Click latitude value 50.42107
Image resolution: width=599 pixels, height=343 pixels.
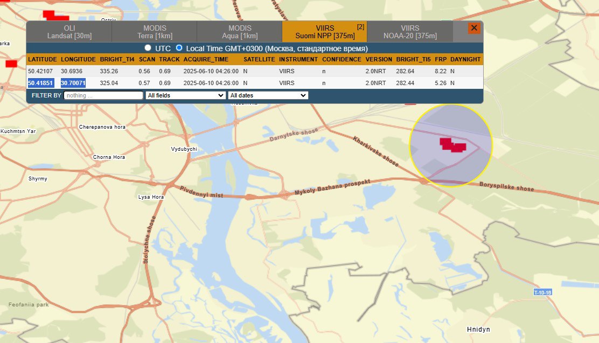coord(40,71)
